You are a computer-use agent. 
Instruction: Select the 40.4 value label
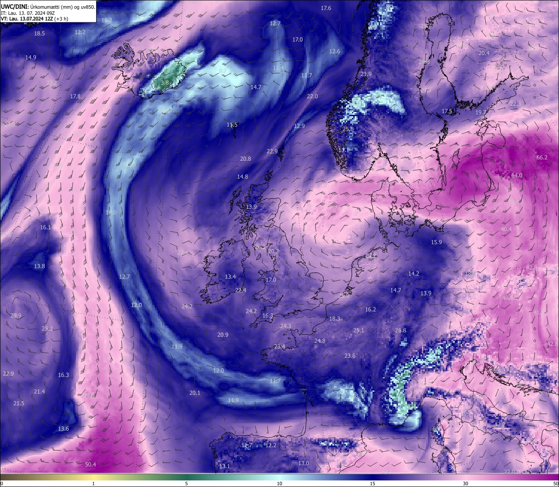pyautogui.click(x=506, y=229)
